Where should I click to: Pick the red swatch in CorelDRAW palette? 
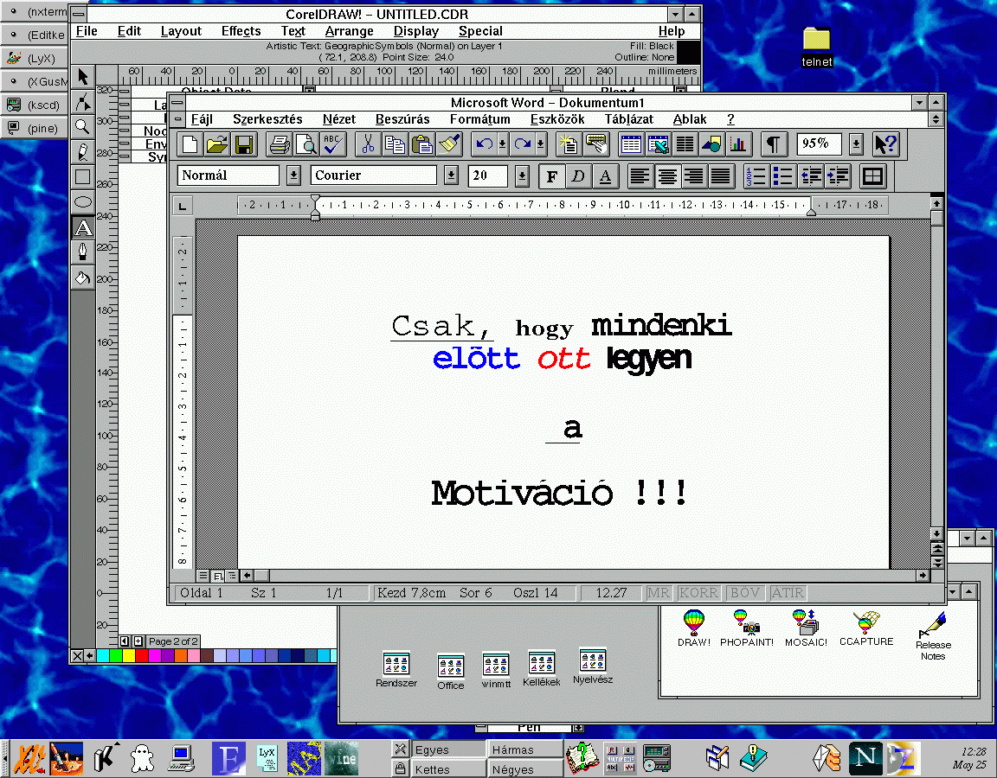(142, 657)
